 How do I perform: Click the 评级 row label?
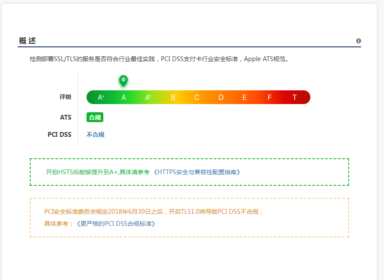pyautogui.click(x=65, y=97)
